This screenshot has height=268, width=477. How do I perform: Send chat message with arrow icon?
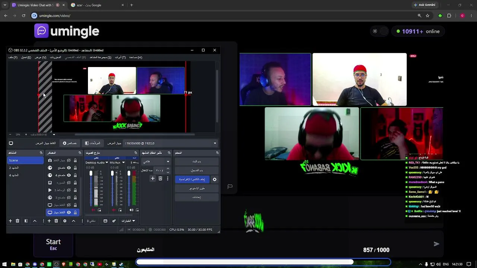pyautogui.click(x=436, y=244)
